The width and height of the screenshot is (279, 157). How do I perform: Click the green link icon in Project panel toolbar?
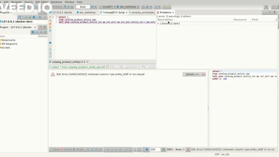45,32
